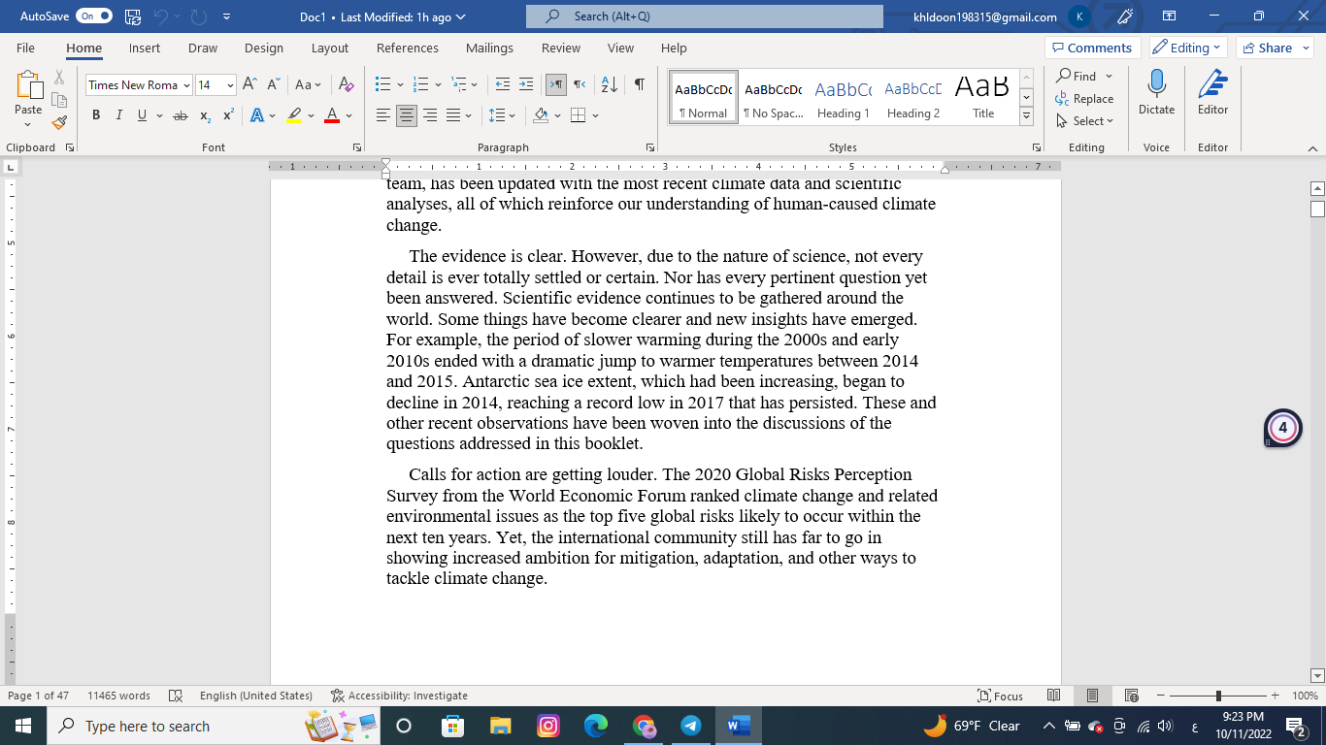This screenshot has height=745, width=1326.
Task: Click Left-to-Right text direction icon
Action: pos(556,84)
